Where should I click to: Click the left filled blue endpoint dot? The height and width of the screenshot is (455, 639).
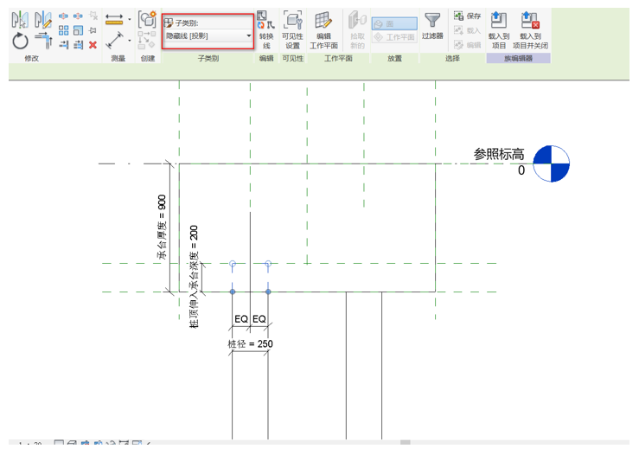point(233,292)
